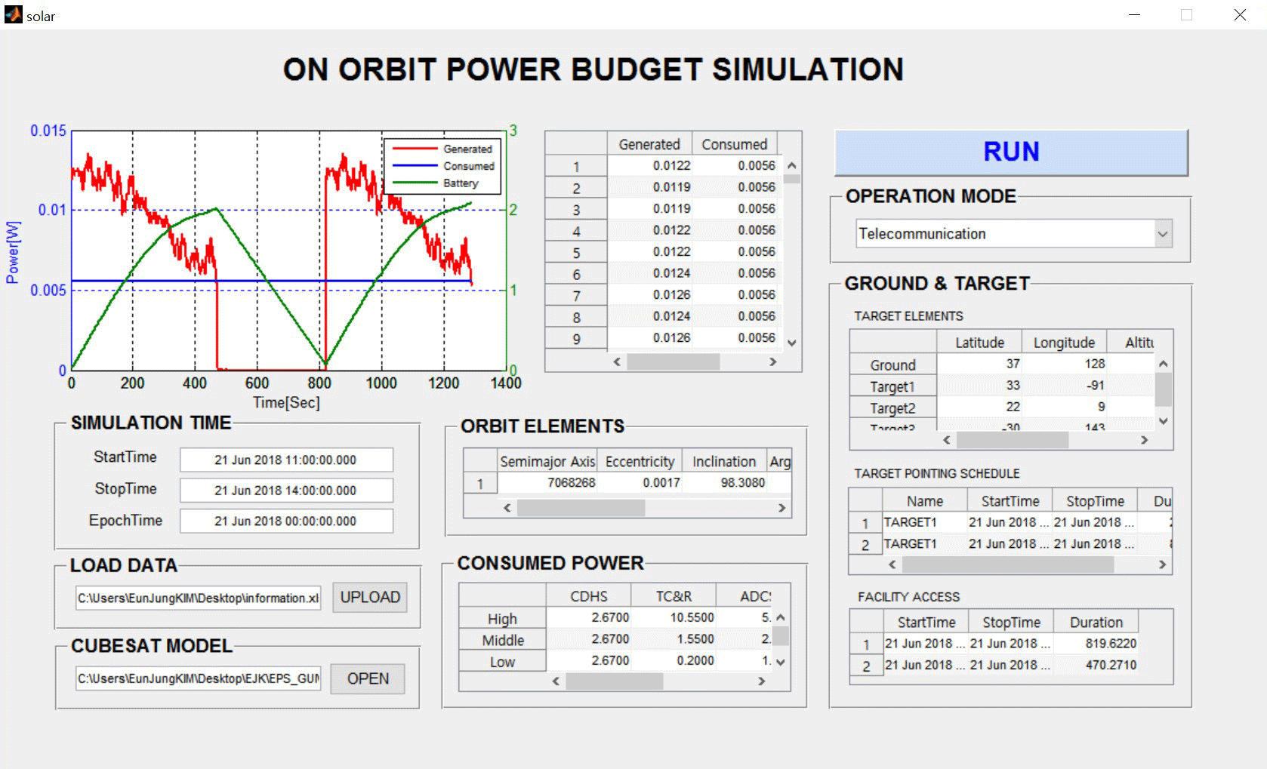Click TARGET1 name in schedule row 2
This screenshot has width=1267, height=769.
click(925, 543)
